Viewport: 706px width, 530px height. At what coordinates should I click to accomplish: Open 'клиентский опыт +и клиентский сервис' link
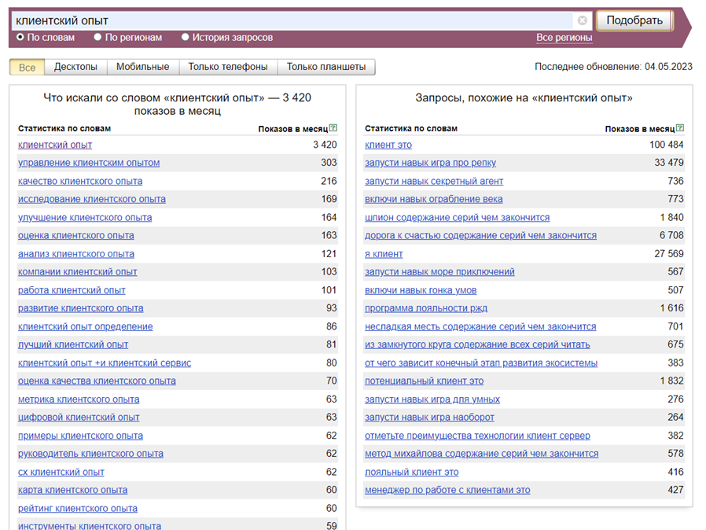105,363
